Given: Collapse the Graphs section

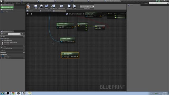Looking at the screenshot, I should click(1, 37).
